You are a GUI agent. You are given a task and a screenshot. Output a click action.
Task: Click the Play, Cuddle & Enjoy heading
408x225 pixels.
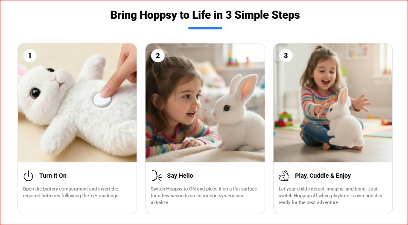(323, 176)
